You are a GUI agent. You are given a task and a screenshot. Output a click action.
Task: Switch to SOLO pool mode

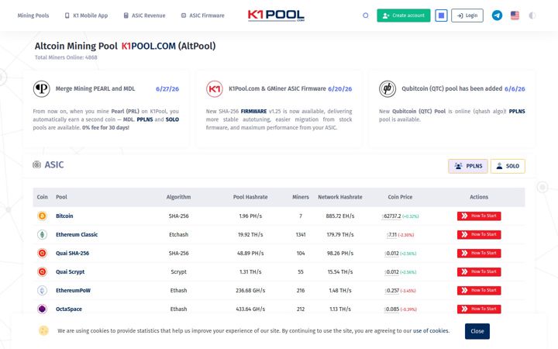pyautogui.click(x=508, y=166)
